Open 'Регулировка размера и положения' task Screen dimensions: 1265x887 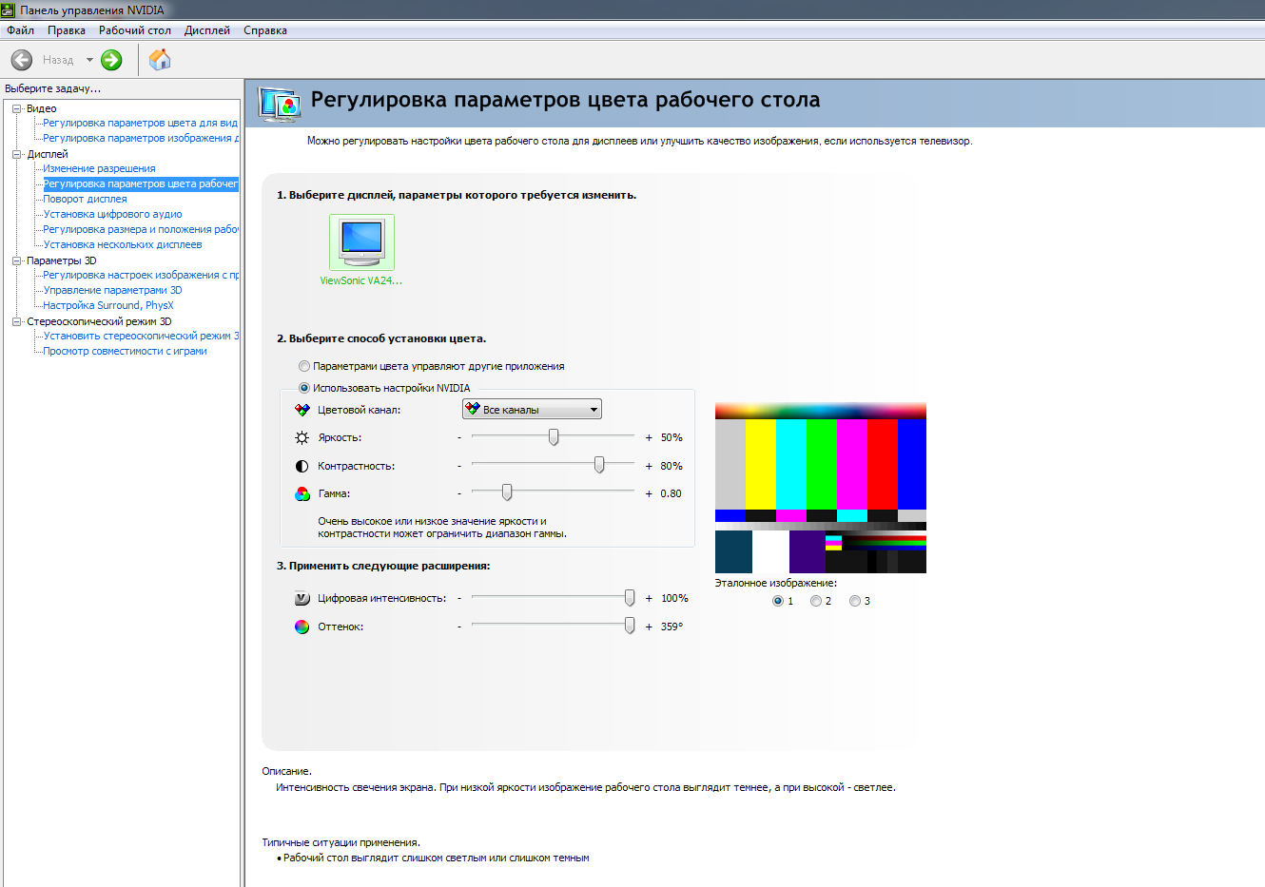tap(141, 229)
